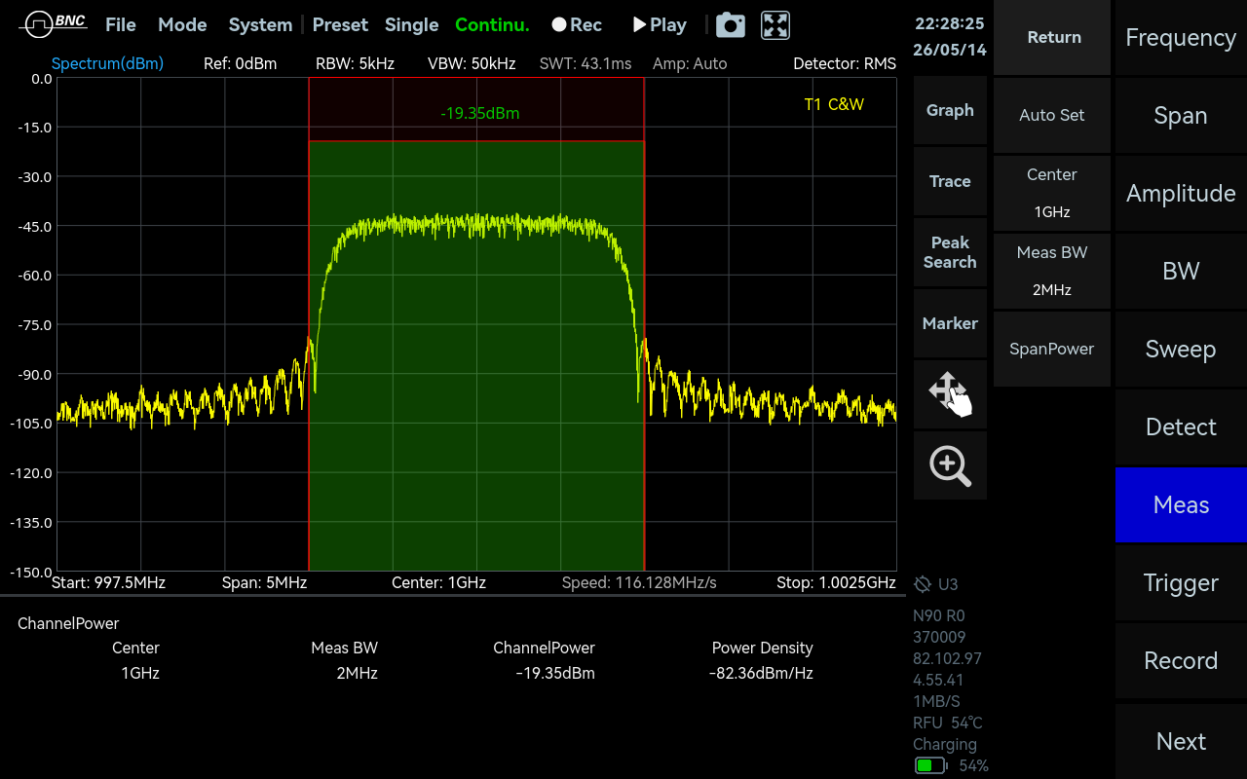This screenshot has height=779, width=1247.
Task: Click the battery charging icon
Action: [x=930, y=765]
